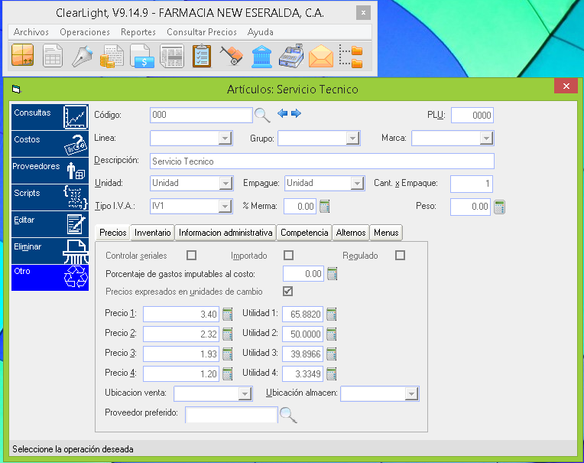Viewport: 584px width, 463px height.
Task: Click the Otro sidebar button
Action: [50, 278]
